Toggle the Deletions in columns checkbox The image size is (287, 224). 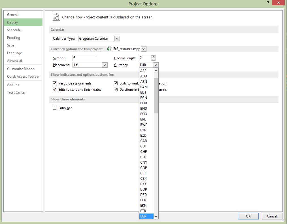click(x=116, y=90)
